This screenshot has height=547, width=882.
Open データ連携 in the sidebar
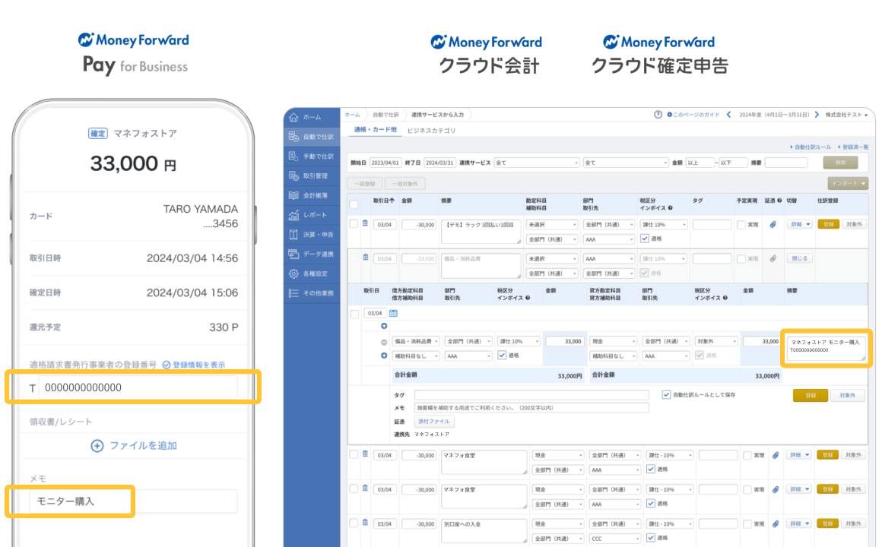click(312, 254)
